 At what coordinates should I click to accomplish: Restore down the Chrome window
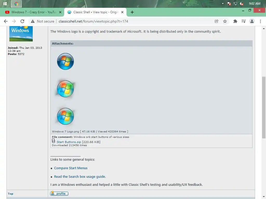pos(250,10)
